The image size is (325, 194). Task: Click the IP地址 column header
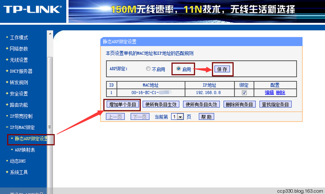(210, 85)
